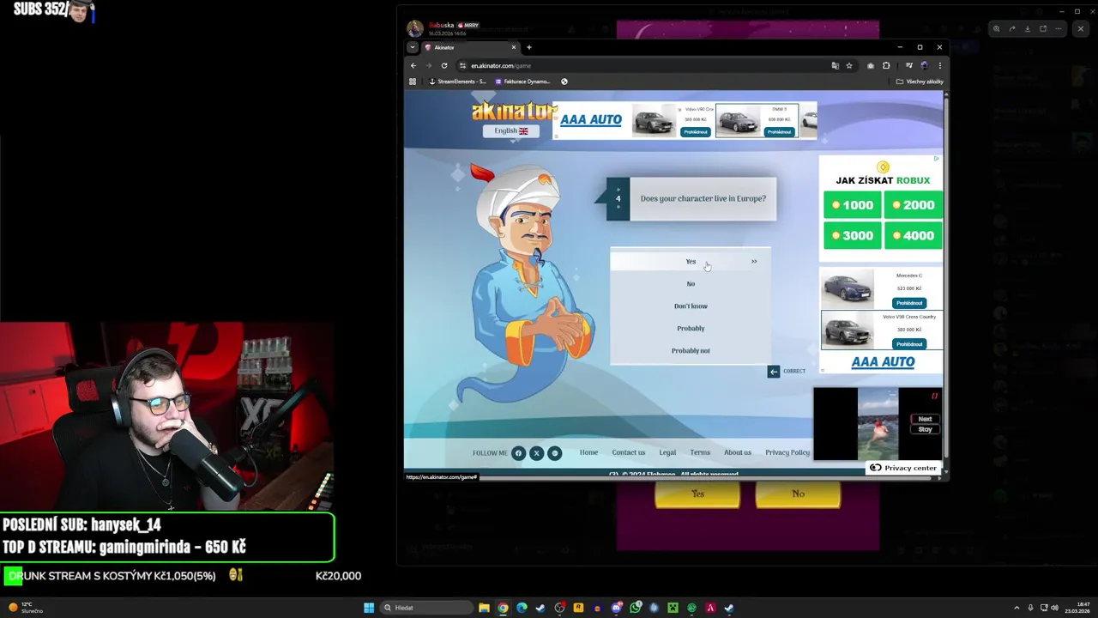Click the ad info icon on Robux ad
1098x618 pixels.
tap(936, 159)
